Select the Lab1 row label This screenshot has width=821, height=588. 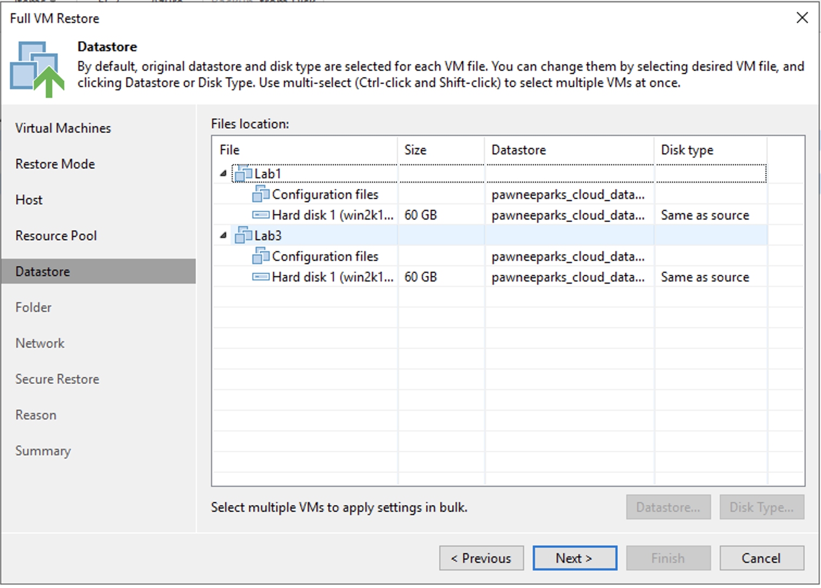point(268,174)
